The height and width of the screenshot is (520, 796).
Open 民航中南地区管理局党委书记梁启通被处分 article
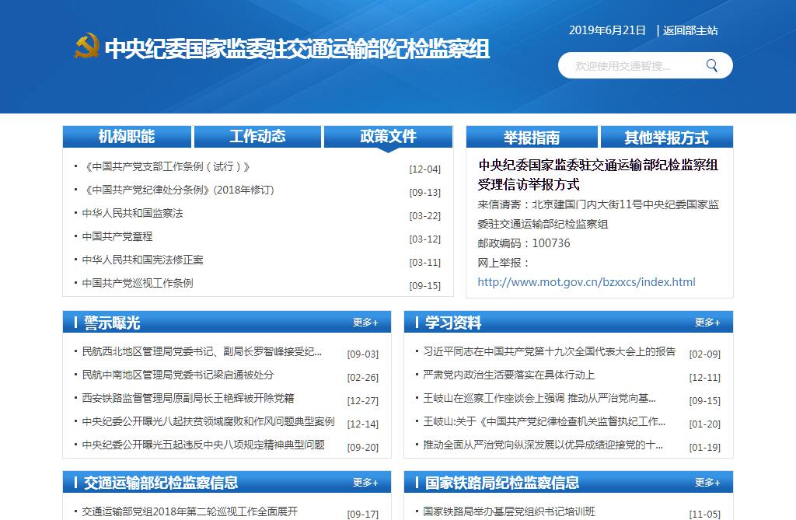point(178,375)
